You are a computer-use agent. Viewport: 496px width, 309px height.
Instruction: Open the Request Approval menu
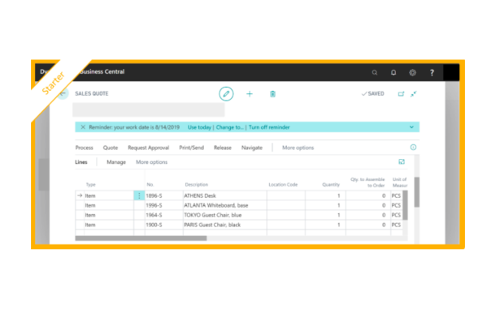pyautogui.click(x=148, y=148)
